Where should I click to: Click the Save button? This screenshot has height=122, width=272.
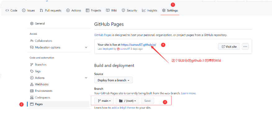pyautogui.click(x=147, y=101)
